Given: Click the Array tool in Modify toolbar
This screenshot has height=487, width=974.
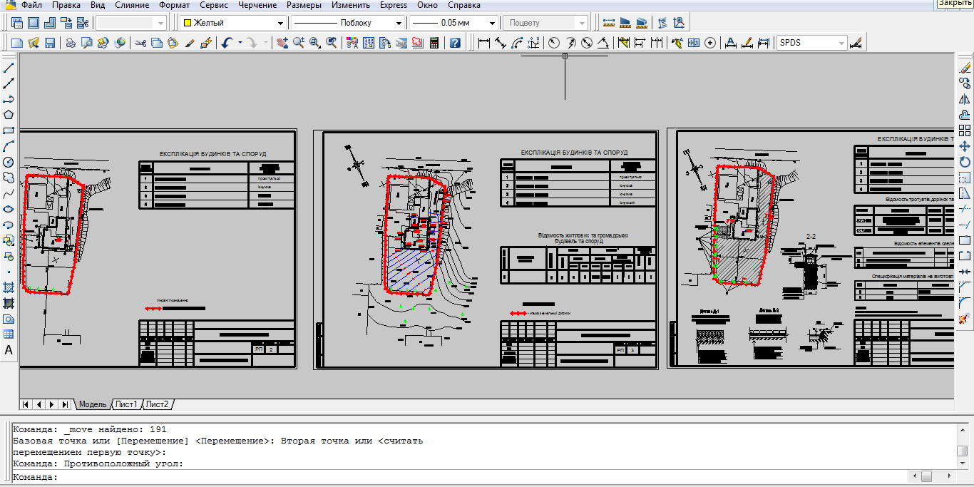Looking at the screenshot, I should [x=965, y=130].
